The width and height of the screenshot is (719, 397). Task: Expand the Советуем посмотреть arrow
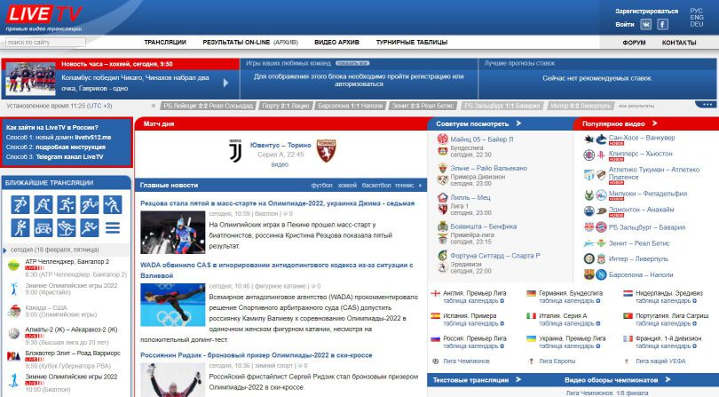pyautogui.click(x=518, y=123)
